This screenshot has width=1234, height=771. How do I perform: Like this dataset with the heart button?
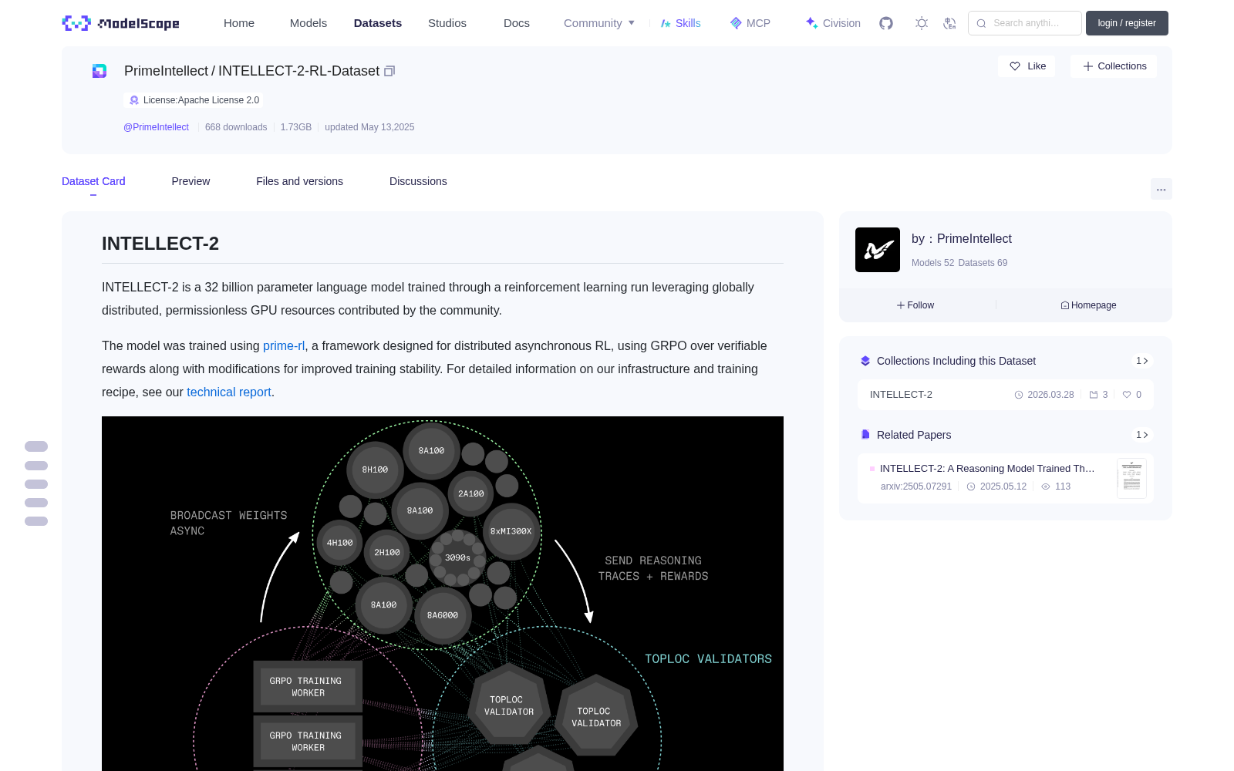pyautogui.click(x=1027, y=66)
